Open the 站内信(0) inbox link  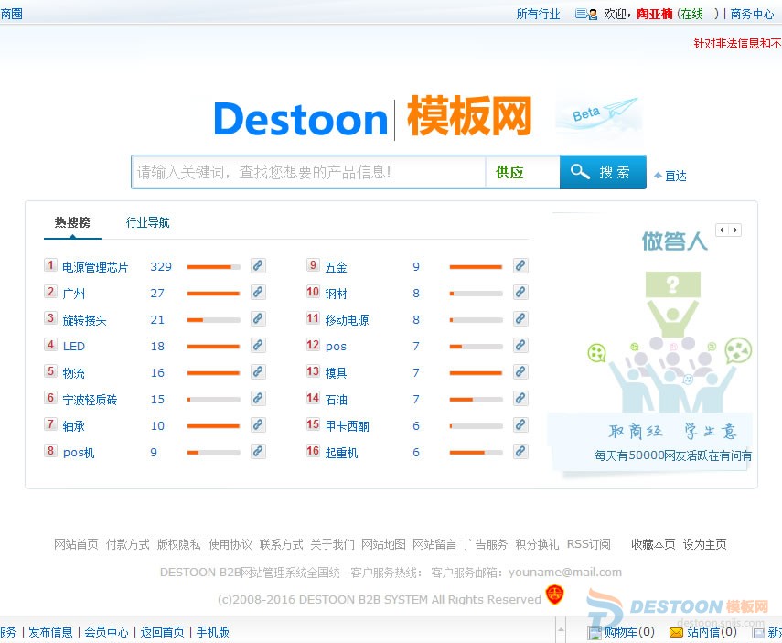tap(712, 632)
